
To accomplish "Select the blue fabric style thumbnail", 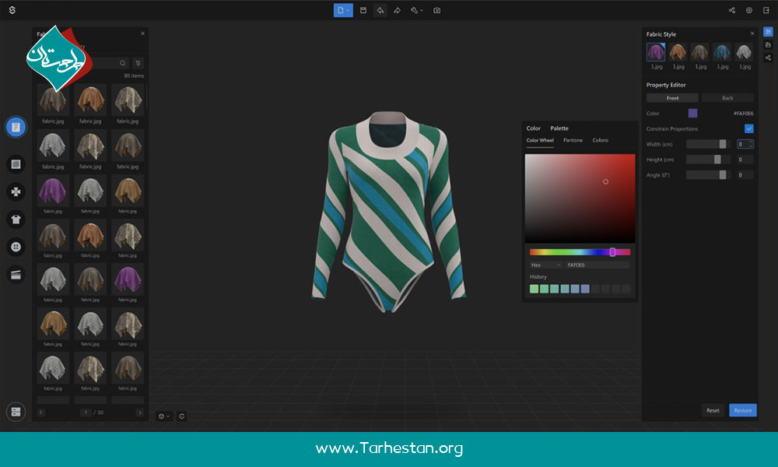I will (x=722, y=52).
